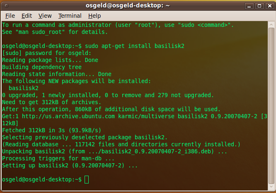Open window menu button in title bar
Screen dimensions: 276x193
click(7, 6)
